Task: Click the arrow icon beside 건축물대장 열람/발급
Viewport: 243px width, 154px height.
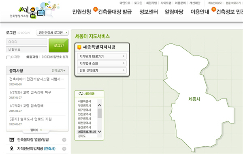Action: 64,140
